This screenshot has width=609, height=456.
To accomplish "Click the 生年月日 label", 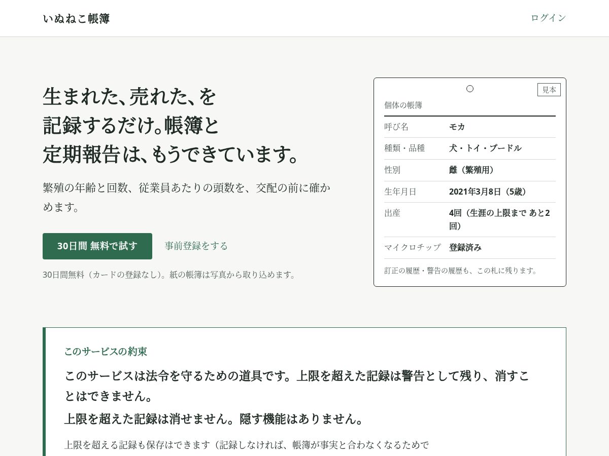I will (400, 192).
